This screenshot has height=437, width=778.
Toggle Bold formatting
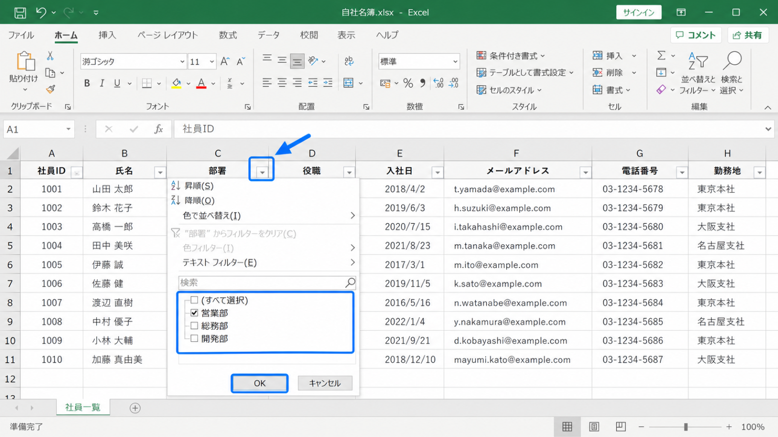[87, 83]
